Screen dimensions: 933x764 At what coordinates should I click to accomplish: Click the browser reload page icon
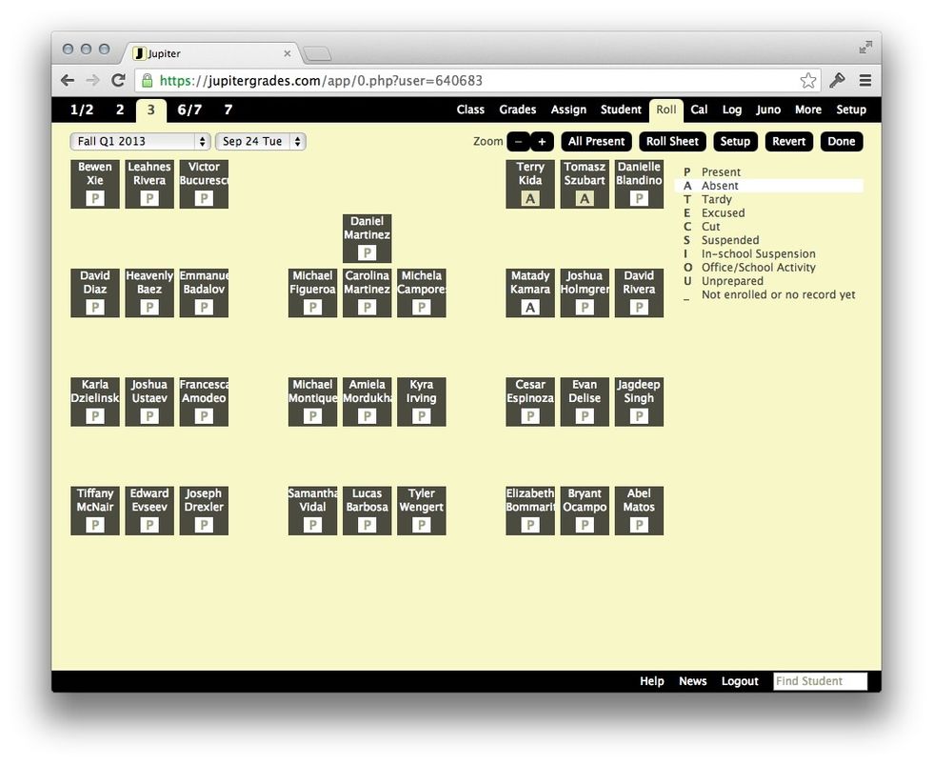pos(118,81)
